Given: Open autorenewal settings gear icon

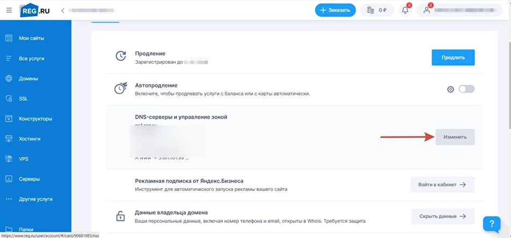Looking at the screenshot, I should [450, 89].
